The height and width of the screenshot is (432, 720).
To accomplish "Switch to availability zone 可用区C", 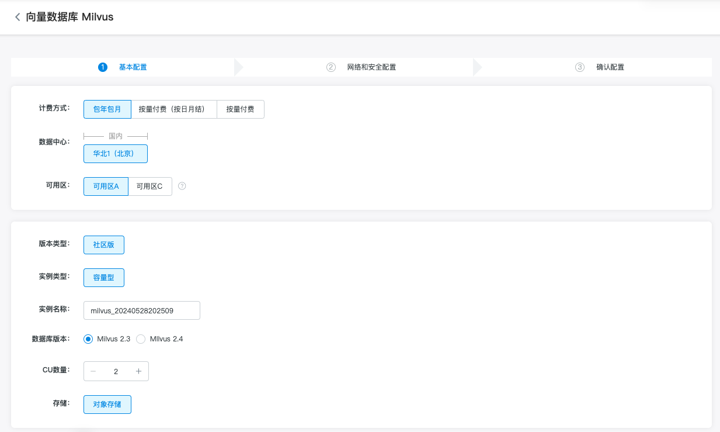I will click(x=150, y=186).
